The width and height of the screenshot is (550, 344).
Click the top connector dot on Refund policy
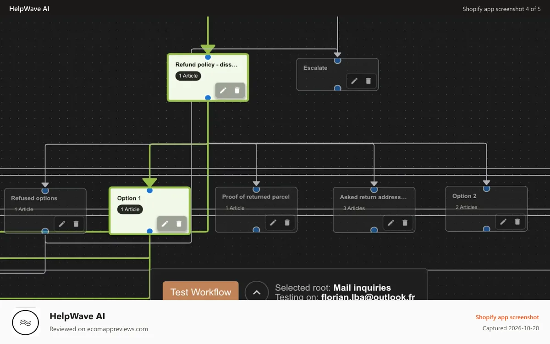click(208, 57)
